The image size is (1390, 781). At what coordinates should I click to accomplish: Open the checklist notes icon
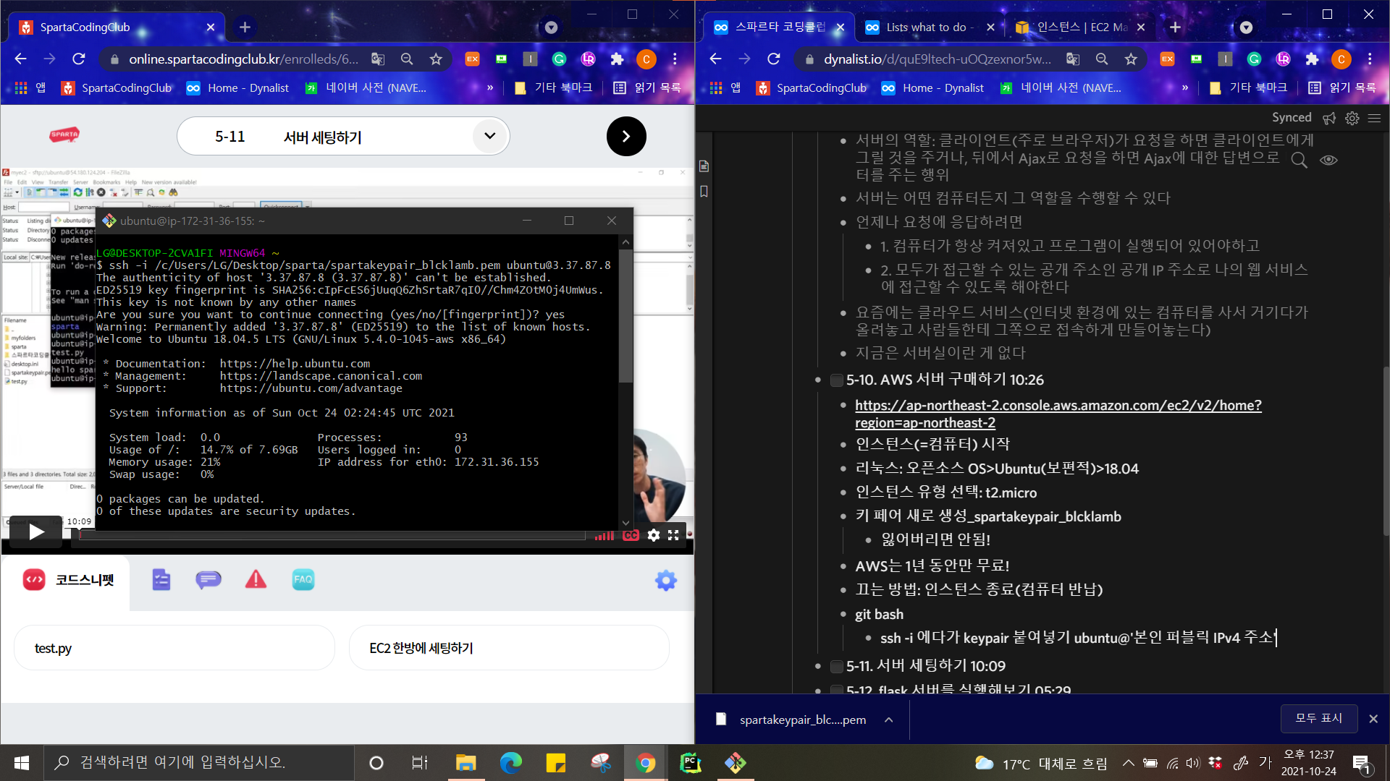(x=161, y=580)
